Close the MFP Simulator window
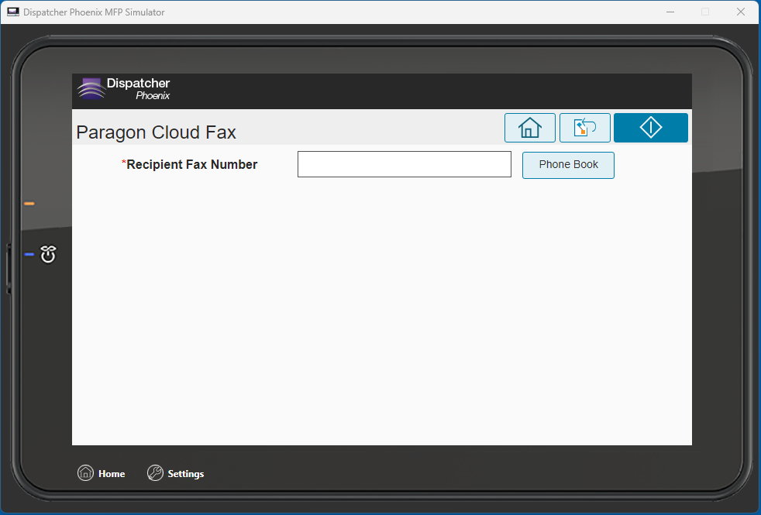The image size is (761, 515). point(741,12)
